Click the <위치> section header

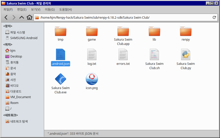pos(8,44)
